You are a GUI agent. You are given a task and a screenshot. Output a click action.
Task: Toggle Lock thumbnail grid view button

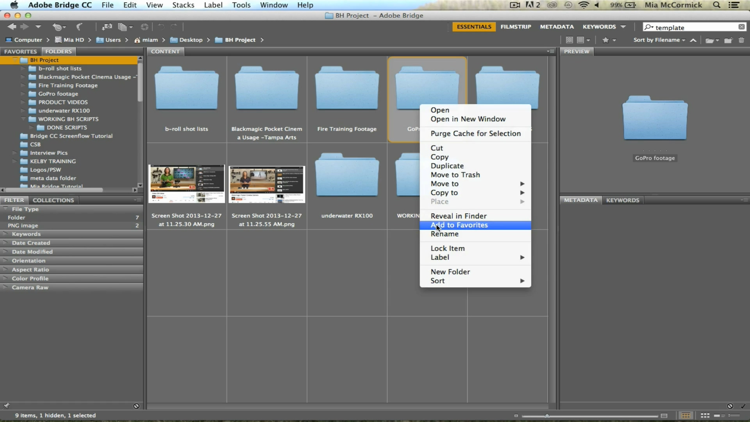(x=686, y=416)
